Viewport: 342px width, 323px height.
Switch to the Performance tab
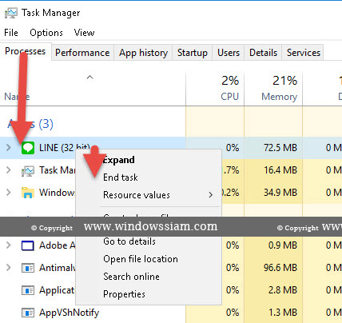coord(82,53)
